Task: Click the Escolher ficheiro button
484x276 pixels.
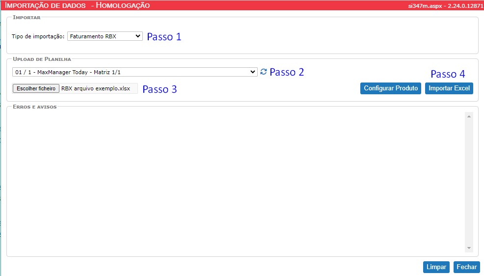Action: 36,88
